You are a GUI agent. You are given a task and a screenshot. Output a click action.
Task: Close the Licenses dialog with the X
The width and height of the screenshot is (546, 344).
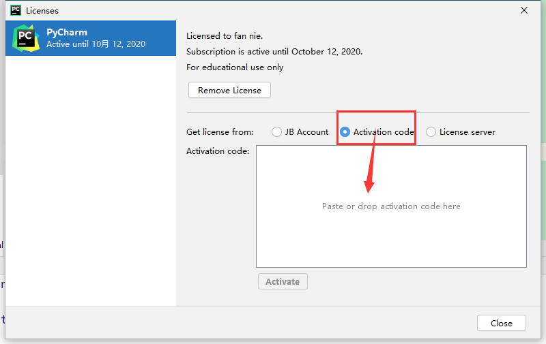pyautogui.click(x=524, y=10)
